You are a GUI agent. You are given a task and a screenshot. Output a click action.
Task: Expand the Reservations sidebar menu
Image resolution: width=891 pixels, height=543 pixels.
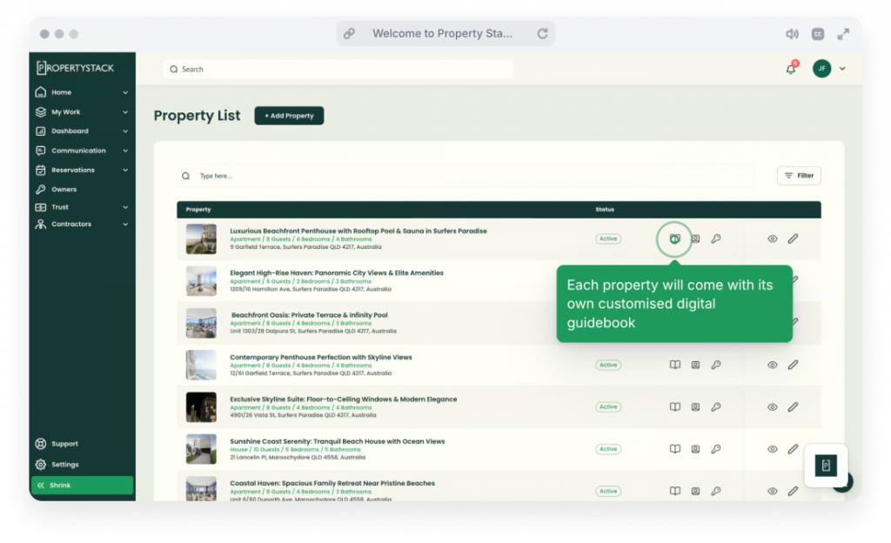pos(82,170)
